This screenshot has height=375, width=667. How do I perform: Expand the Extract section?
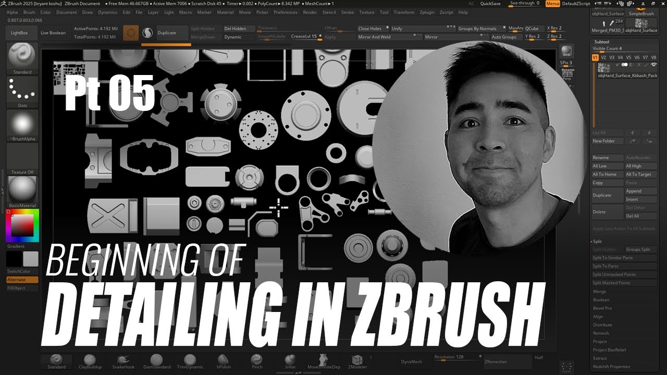600,358
